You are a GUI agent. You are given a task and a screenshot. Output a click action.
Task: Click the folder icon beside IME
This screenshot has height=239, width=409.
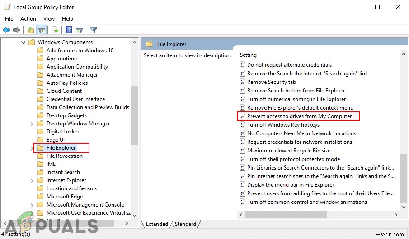[40, 164]
